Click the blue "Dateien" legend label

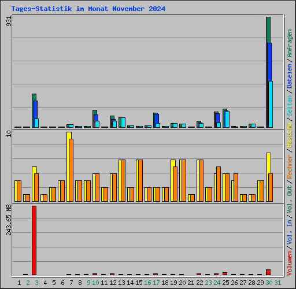coord(290,76)
